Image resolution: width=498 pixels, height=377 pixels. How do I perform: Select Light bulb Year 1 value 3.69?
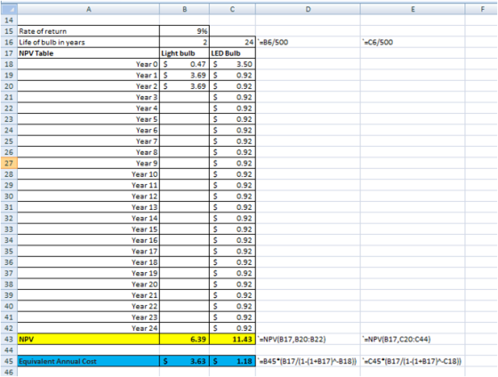pyautogui.click(x=185, y=76)
